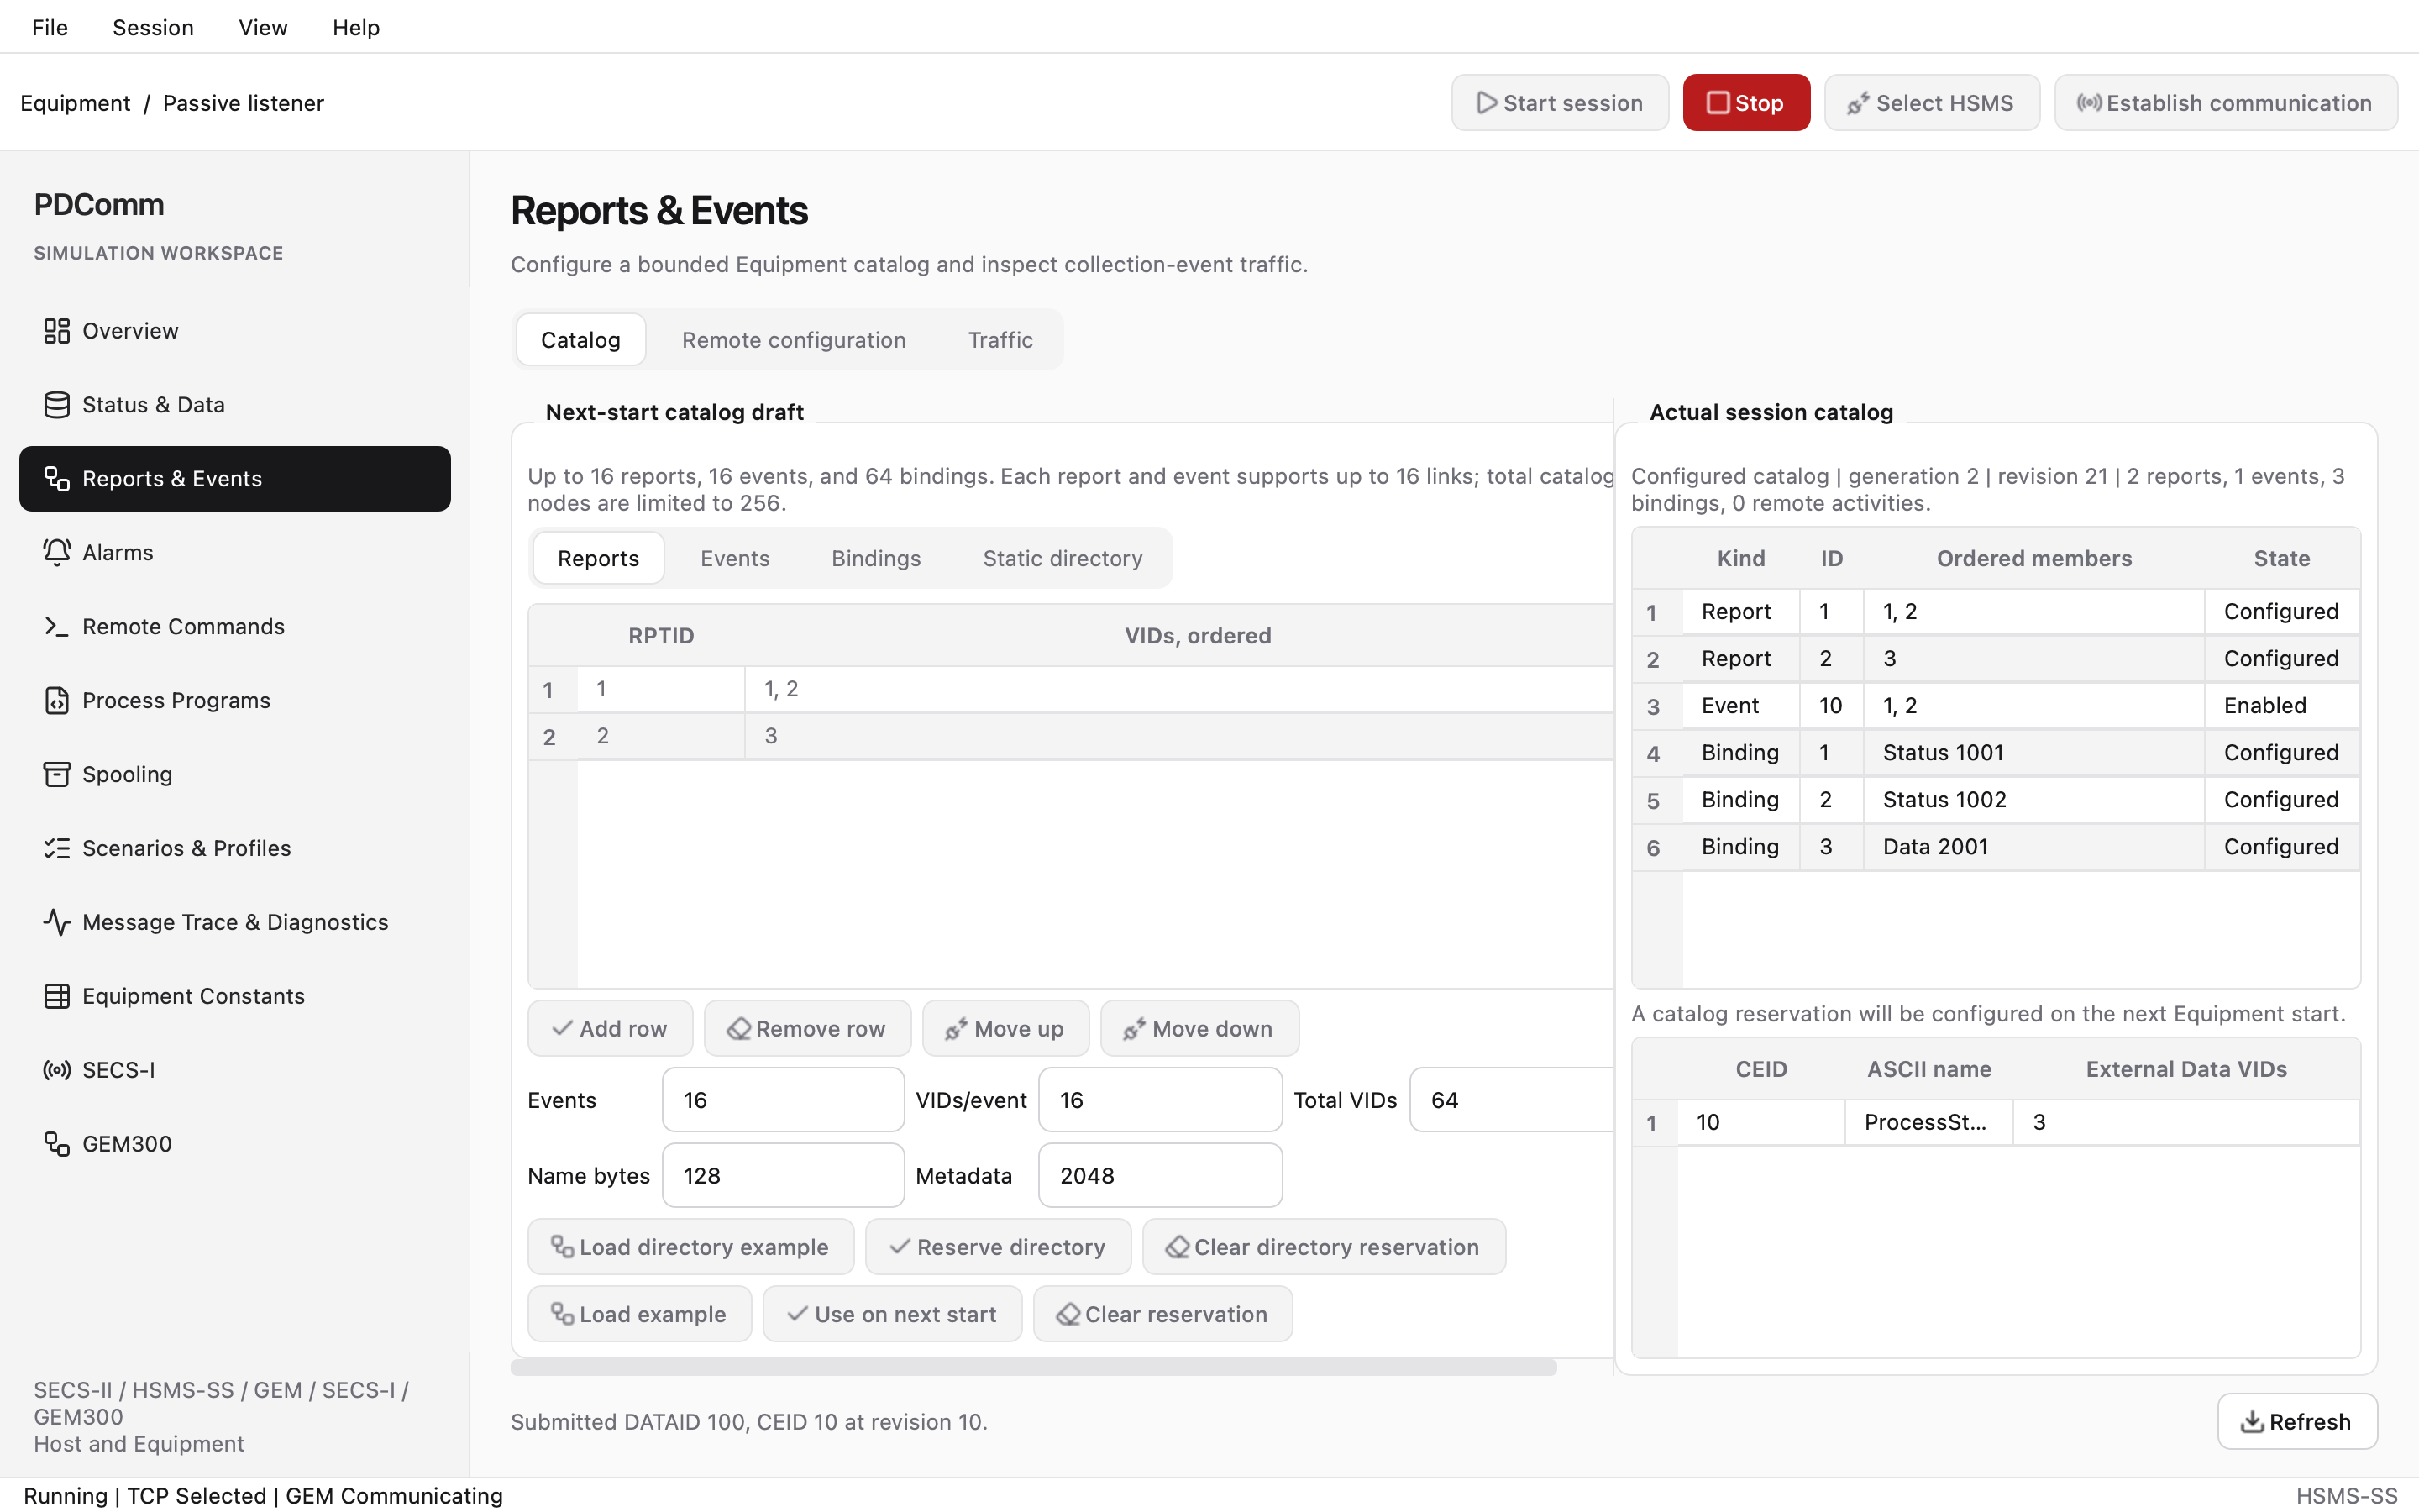Open the Session menu

(x=153, y=27)
